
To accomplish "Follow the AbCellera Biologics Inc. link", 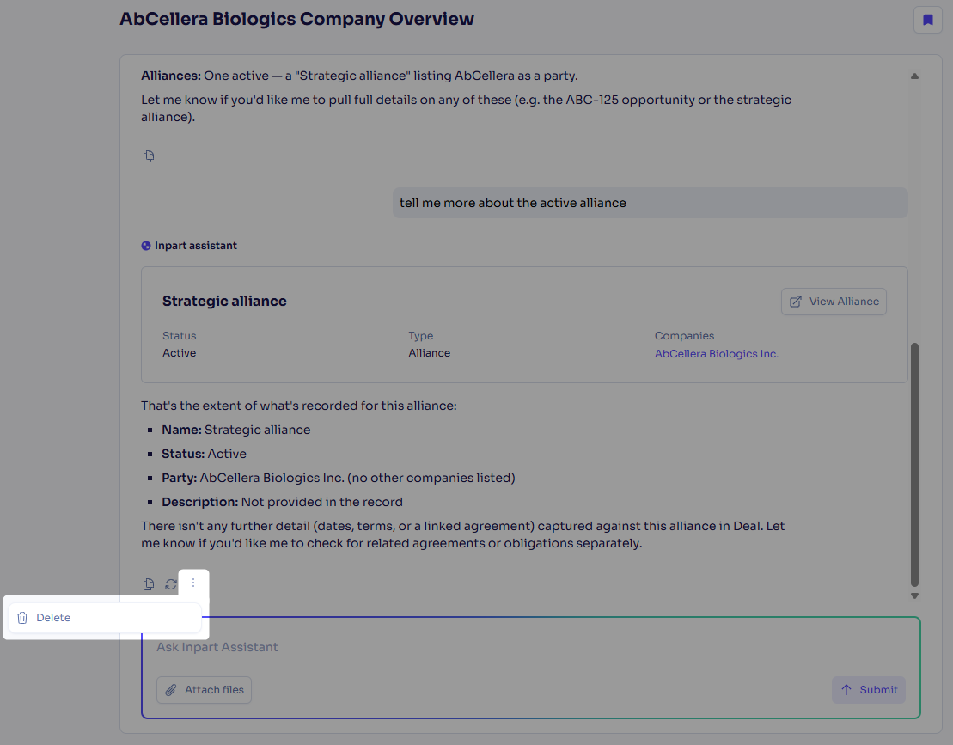I will (716, 354).
